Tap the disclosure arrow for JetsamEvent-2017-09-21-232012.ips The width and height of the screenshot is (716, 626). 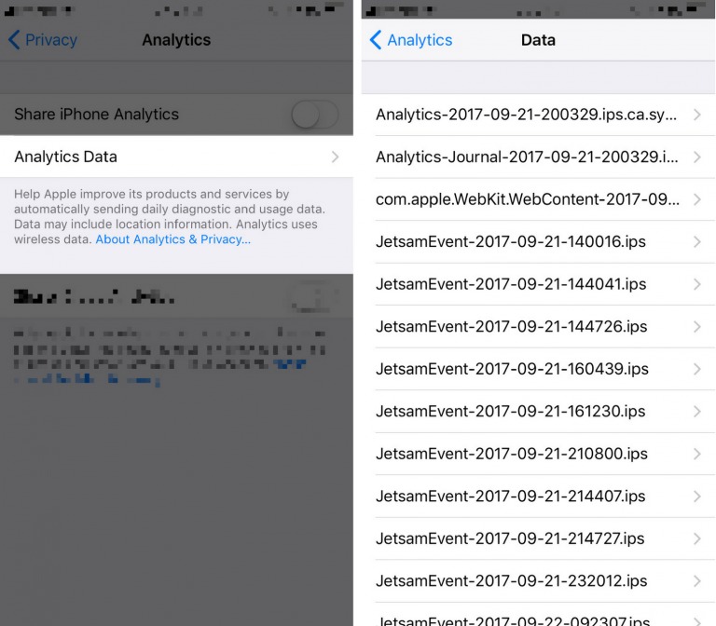click(696, 581)
